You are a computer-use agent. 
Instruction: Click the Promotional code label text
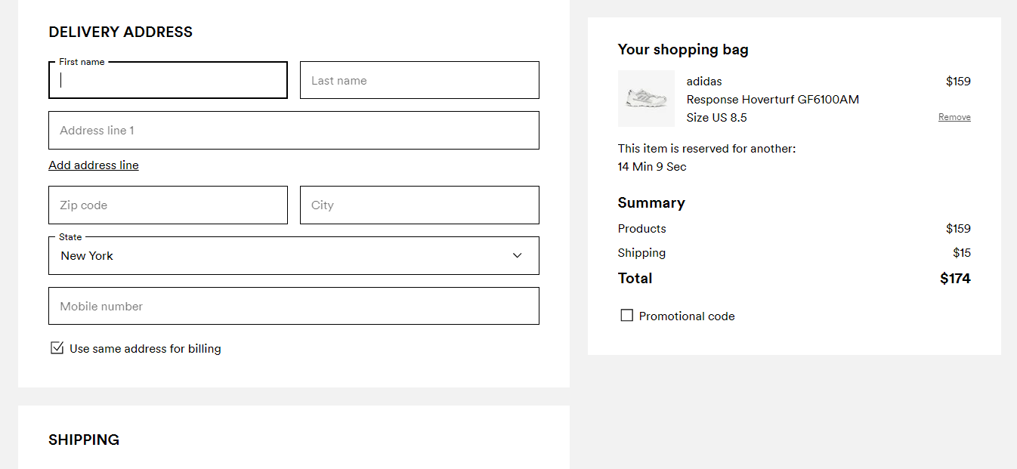[687, 316]
